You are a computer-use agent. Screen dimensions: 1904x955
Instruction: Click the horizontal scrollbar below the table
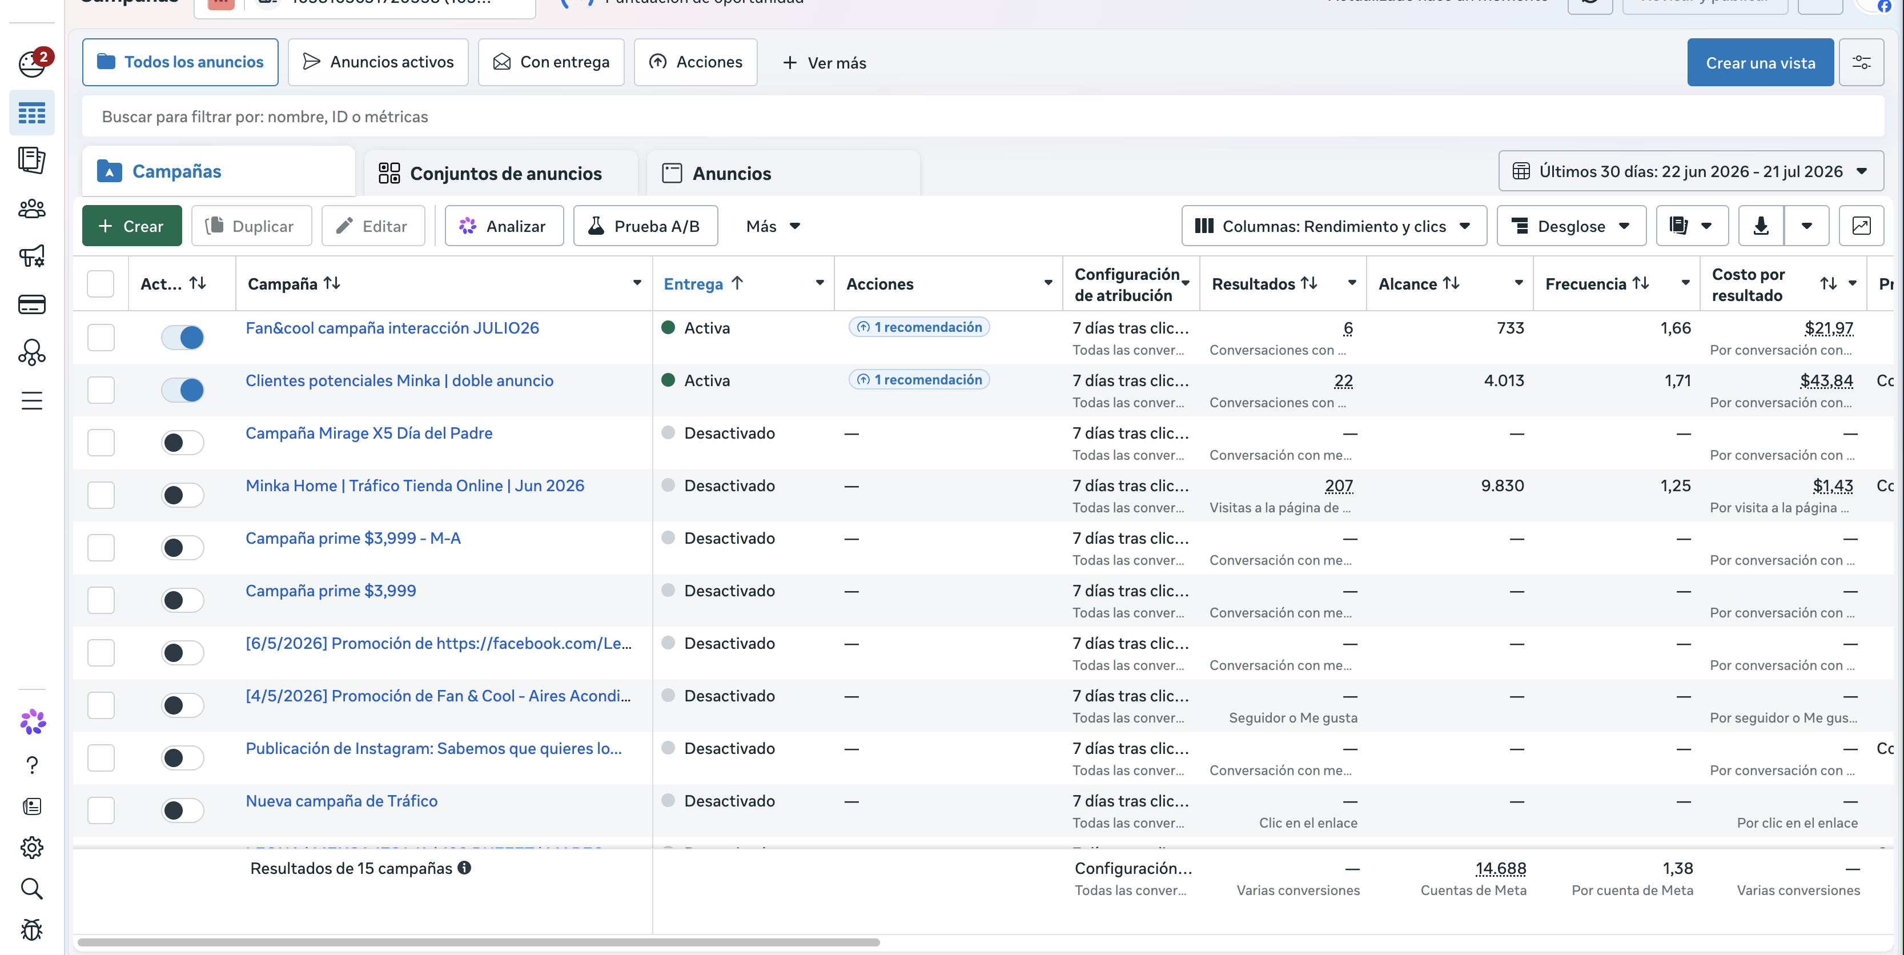point(479,942)
